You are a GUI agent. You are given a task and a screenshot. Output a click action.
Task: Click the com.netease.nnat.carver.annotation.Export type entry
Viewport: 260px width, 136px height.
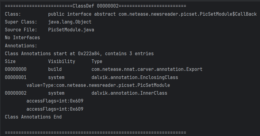coord(147,69)
